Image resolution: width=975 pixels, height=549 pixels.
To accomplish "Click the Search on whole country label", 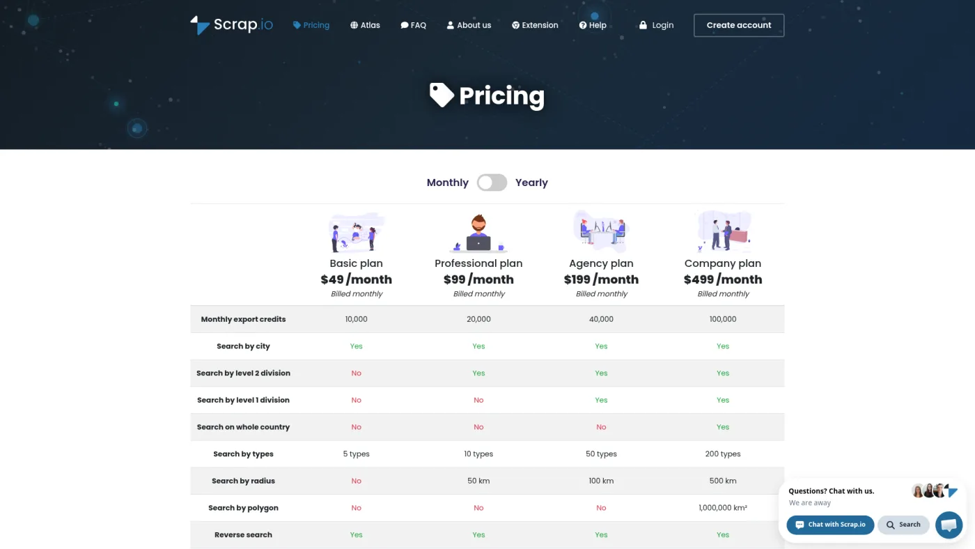I will click(243, 427).
